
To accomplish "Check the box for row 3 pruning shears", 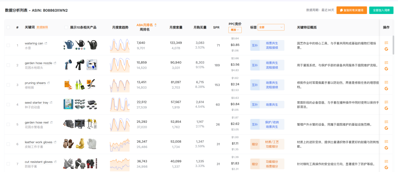I will click(8, 85).
